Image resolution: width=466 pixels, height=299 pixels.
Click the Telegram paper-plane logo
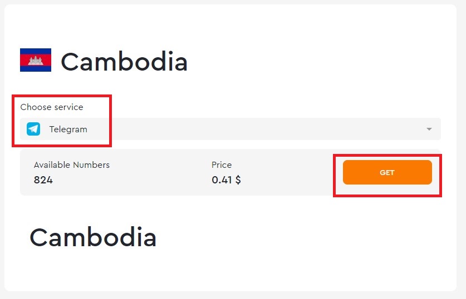pos(33,129)
